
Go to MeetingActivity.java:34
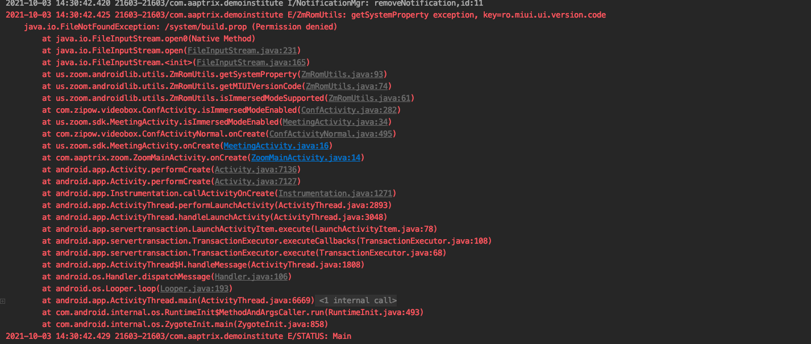335,122
